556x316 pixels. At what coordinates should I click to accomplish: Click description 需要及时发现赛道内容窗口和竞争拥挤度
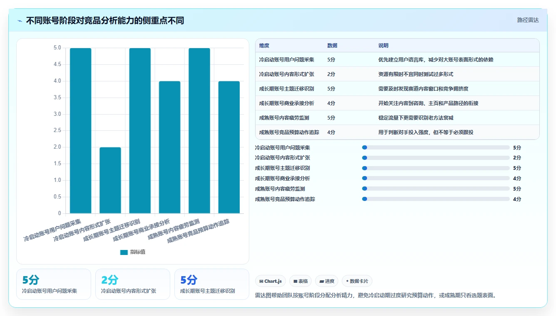click(423, 89)
